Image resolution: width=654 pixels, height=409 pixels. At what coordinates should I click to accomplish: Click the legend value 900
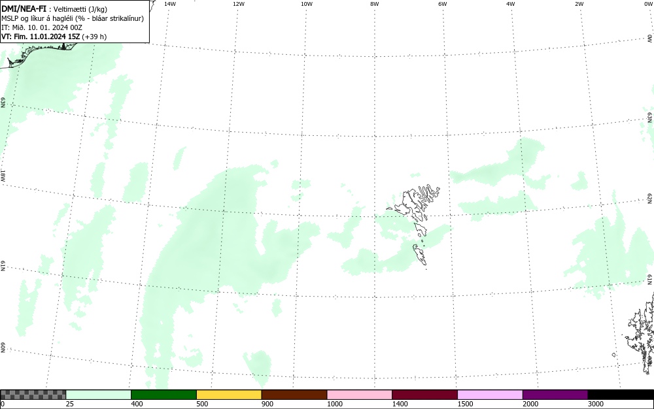coord(267,404)
